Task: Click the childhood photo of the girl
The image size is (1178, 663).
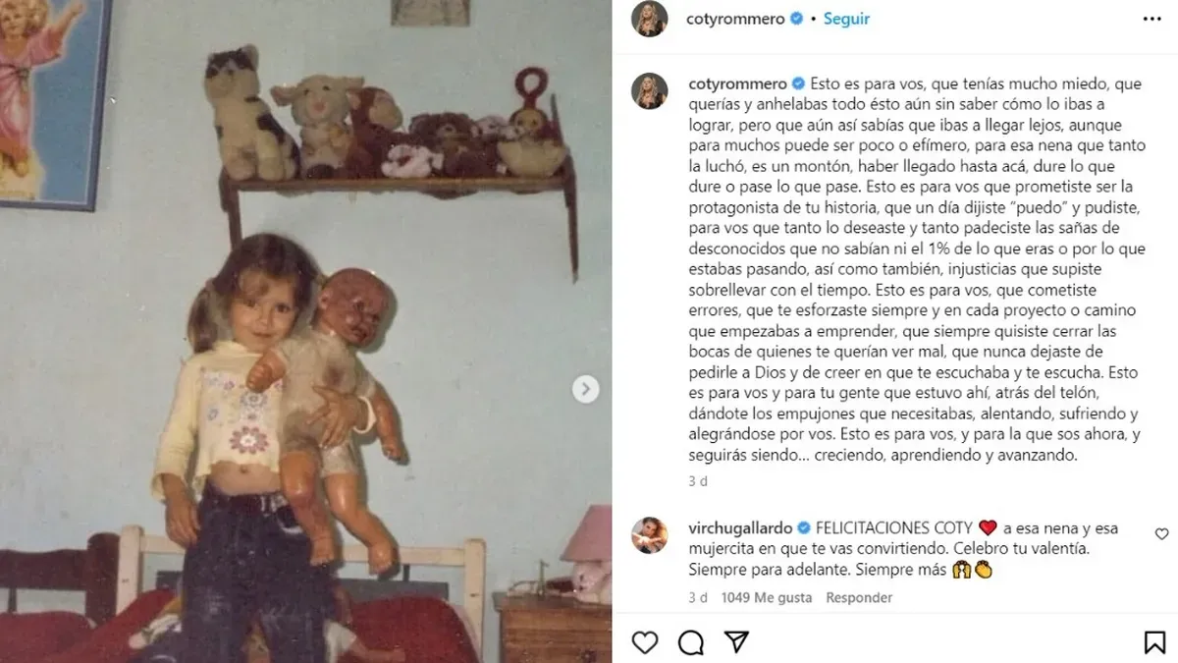Action: (305, 331)
